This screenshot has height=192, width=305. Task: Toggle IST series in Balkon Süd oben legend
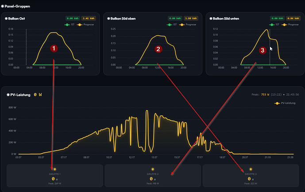pos(172,25)
